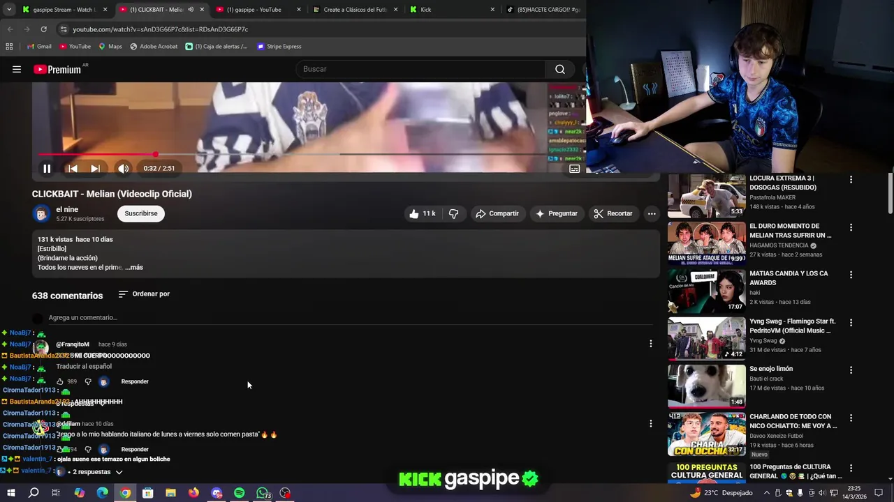The width and height of the screenshot is (894, 502).
Task: Open the Gmail bookmark
Action: click(38, 47)
